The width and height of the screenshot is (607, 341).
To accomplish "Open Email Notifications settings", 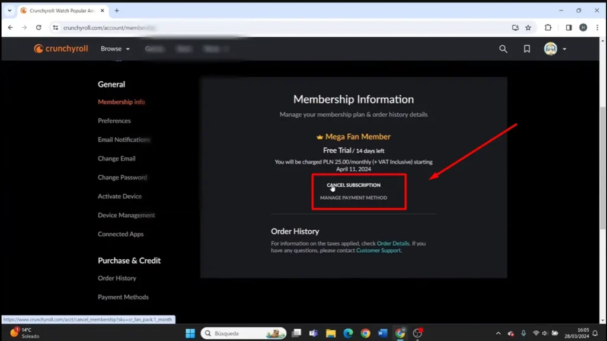I will (124, 140).
